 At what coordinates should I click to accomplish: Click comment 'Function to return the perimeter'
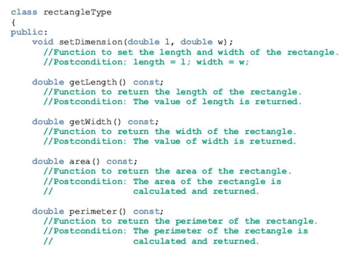point(138,222)
